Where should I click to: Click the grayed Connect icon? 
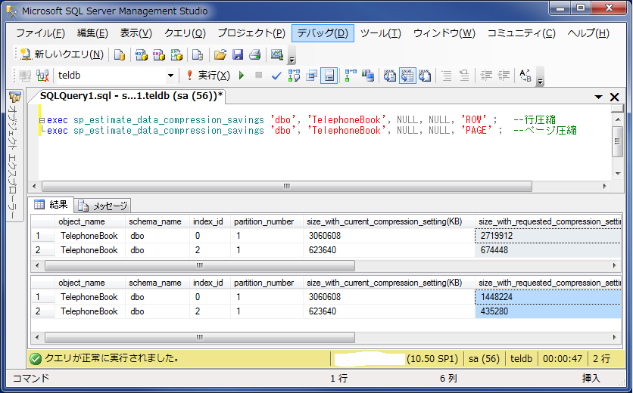pos(25,76)
